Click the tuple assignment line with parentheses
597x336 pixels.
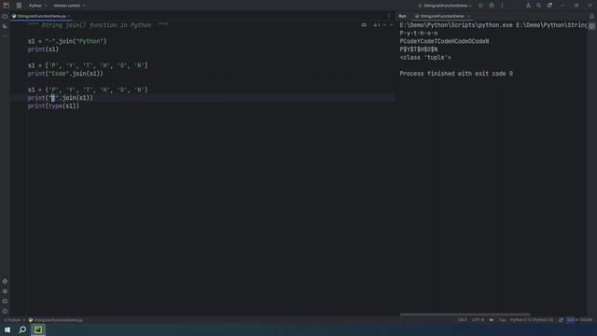[88, 90]
